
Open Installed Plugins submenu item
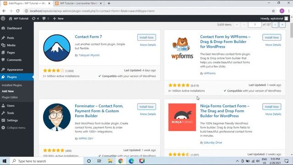click(12, 85)
